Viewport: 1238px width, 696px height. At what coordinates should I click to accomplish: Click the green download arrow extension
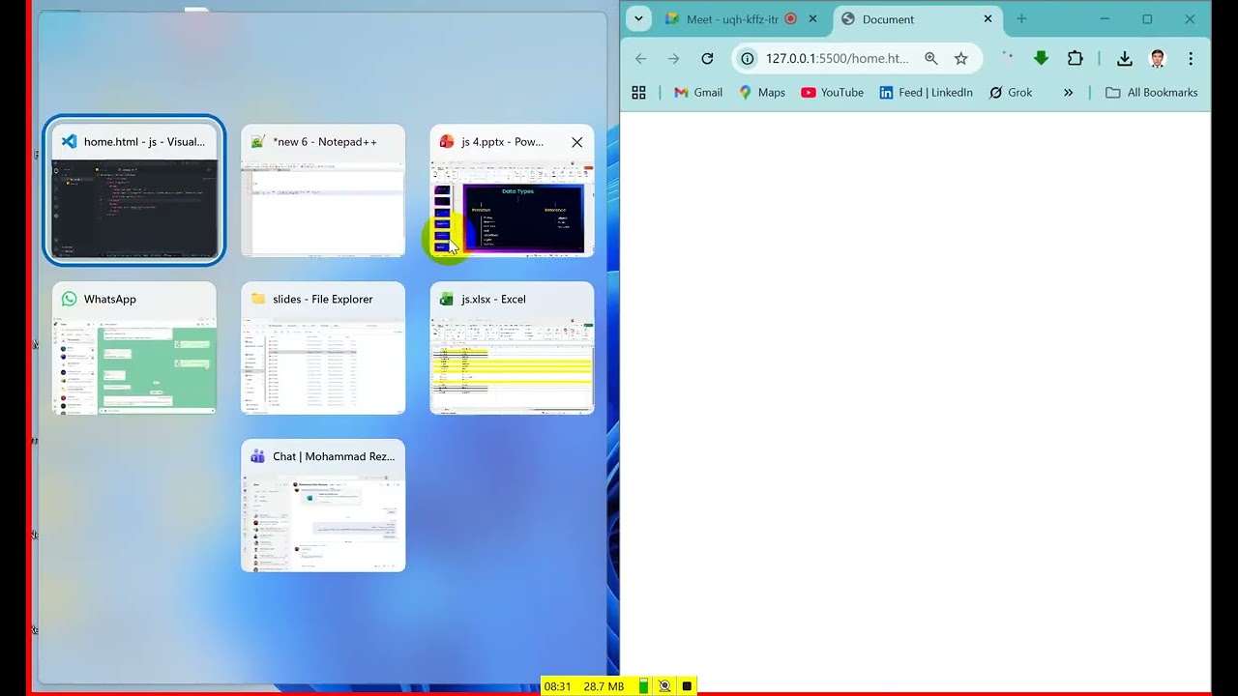pyautogui.click(x=1041, y=58)
